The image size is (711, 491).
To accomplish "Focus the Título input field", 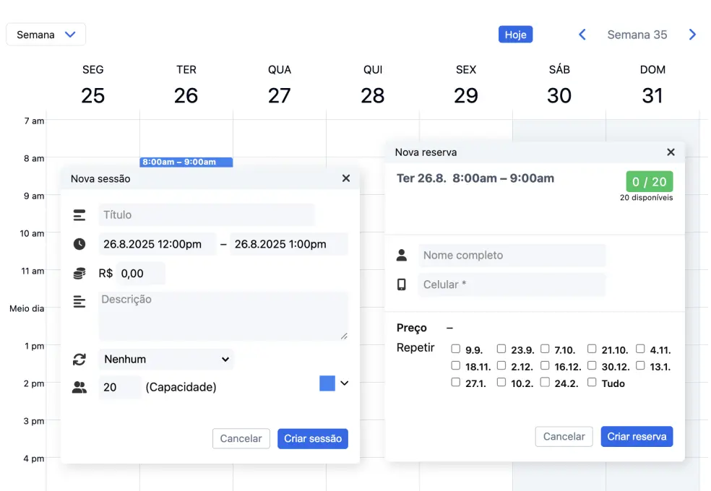I will [x=207, y=214].
